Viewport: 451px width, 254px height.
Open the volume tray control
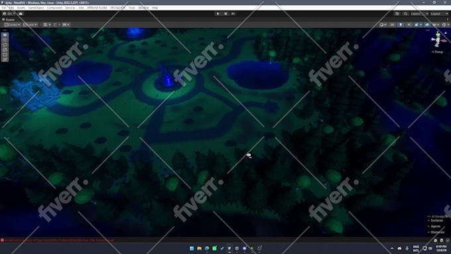430,248
